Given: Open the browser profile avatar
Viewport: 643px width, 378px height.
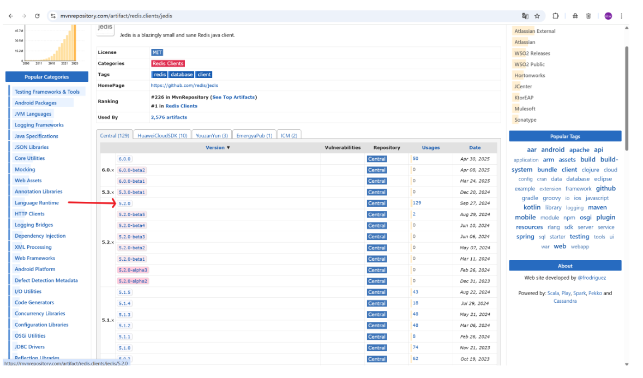Looking at the screenshot, I should (608, 16).
